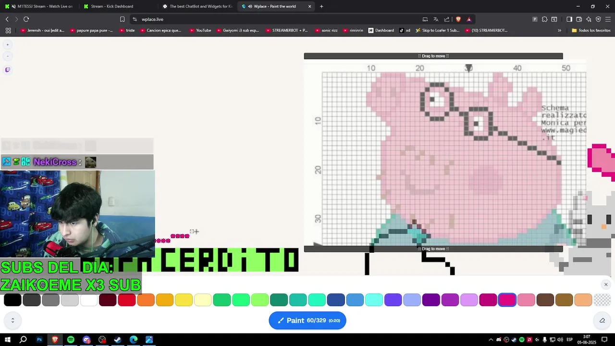This screenshot has width=615, height=346.
Task: Choose the light gray swatch
Action: pos(70,300)
